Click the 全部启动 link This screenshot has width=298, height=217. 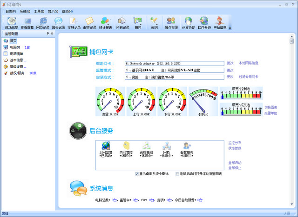pos(235,163)
